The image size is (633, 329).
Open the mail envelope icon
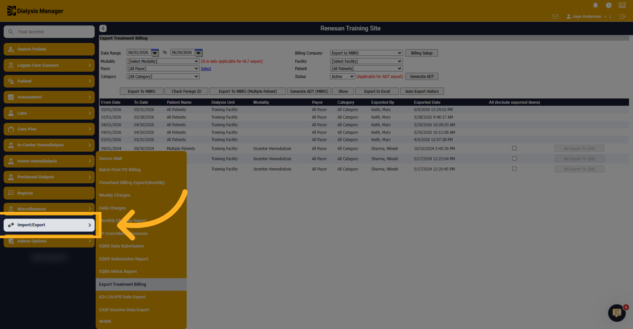pos(555,17)
